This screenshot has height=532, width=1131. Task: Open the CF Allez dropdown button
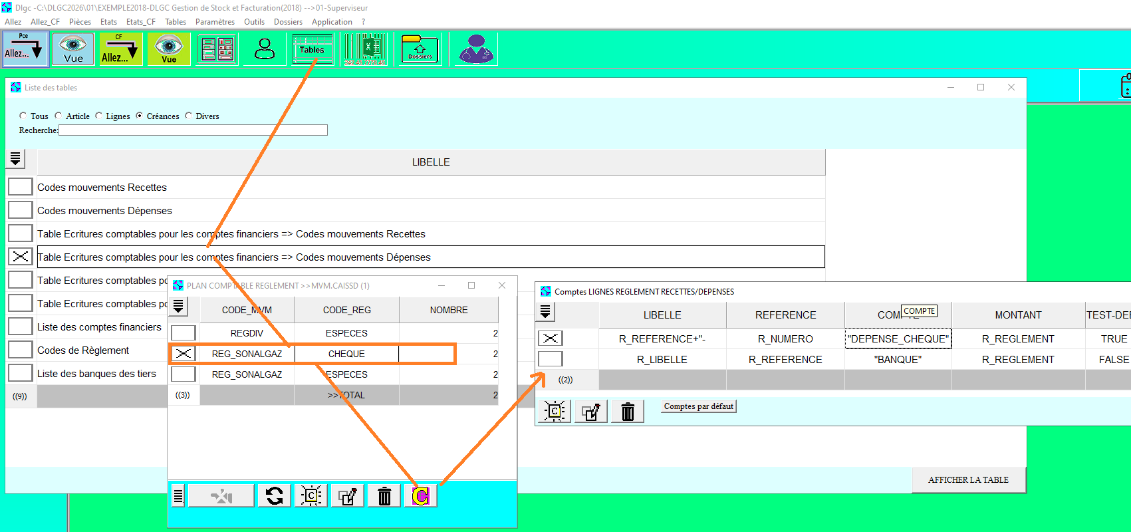(x=120, y=50)
